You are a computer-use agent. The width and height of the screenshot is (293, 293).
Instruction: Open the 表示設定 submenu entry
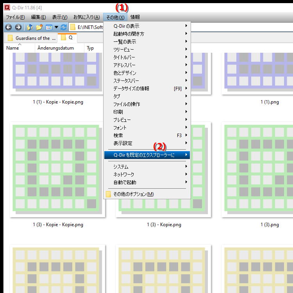click(147, 143)
